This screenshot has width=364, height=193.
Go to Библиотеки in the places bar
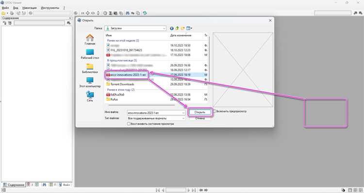coord(90,68)
